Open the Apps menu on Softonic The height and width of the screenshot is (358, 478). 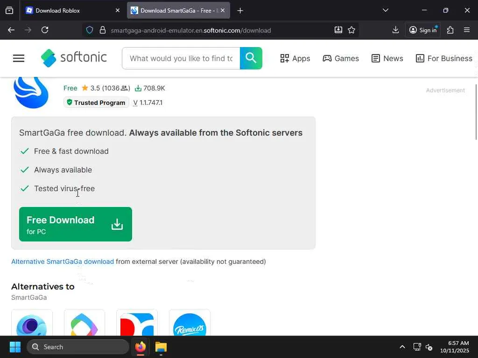coord(295,58)
